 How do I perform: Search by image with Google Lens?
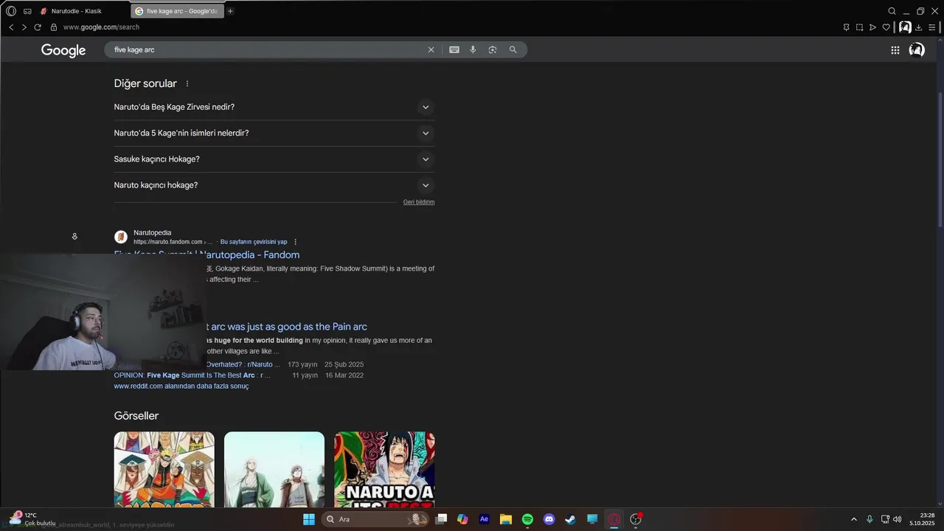[x=493, y=49]
